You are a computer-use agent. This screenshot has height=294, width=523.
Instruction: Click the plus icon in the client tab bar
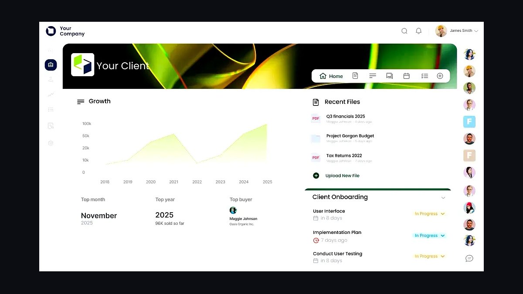point(440,76)
